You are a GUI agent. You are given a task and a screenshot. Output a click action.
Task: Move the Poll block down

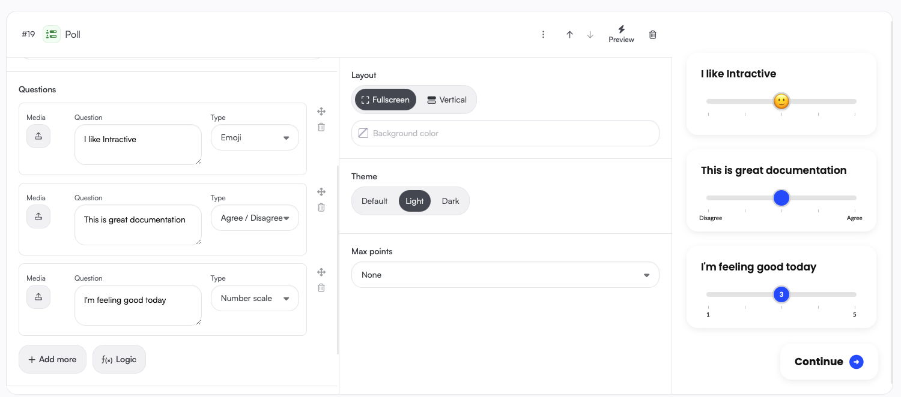(x=590, y=35)
